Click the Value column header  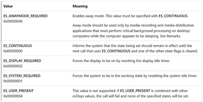(8, 6)
